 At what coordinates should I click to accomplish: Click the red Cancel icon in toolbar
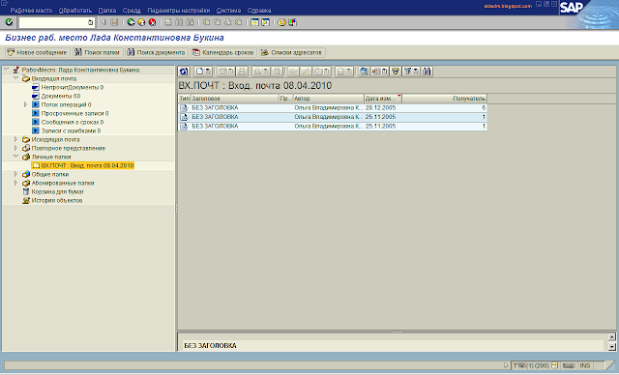(x=153, y=22)
